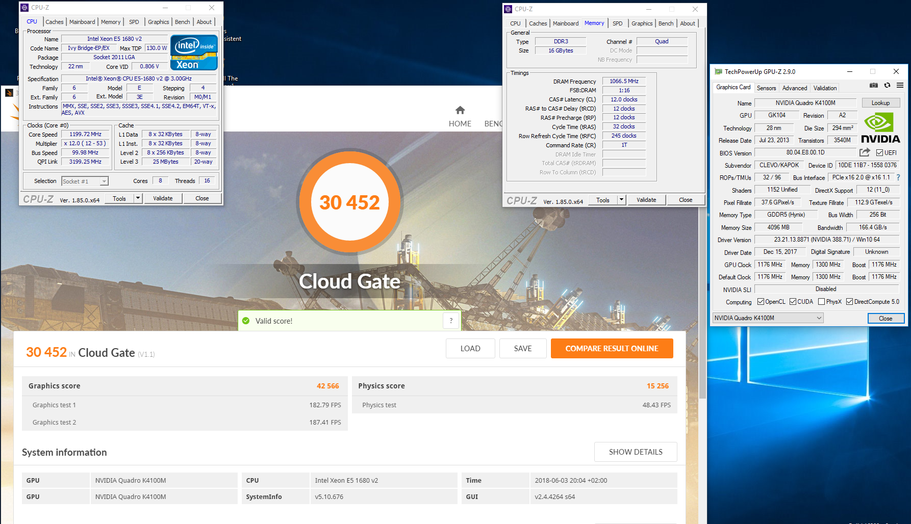This screenshot has height=524, width=911.
Task: Expand Tools dropdown arrow in right CPU-Z
Action: (x=621, y=200)
